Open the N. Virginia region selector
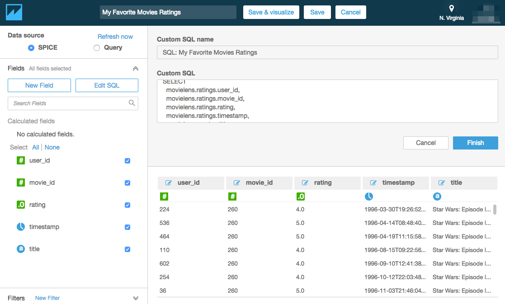505x304 pixels. pyautogui.click(x=452, y=13)
